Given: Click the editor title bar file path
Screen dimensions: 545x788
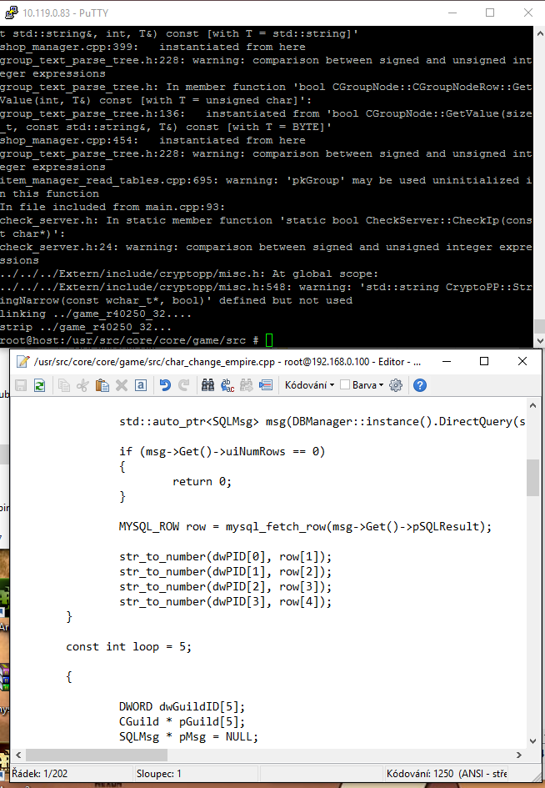Looking at the screenshot, I should point(227,361).
